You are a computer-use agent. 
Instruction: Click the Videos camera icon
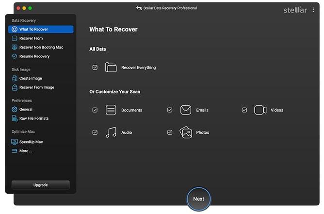[260, 110]
